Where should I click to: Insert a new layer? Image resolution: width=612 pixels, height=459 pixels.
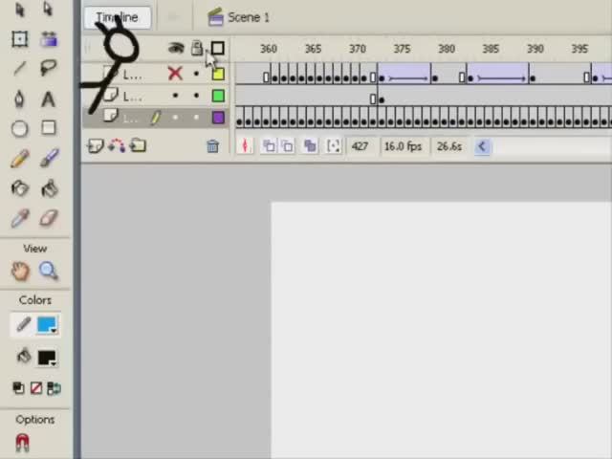tap(96, 146)
